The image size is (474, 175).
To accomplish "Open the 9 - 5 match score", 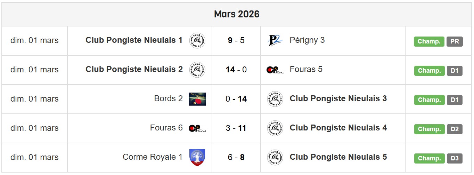I will tap(236, 40).
